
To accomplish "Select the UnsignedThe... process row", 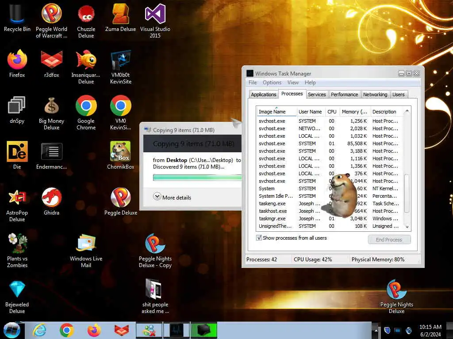I will point(329,226).
